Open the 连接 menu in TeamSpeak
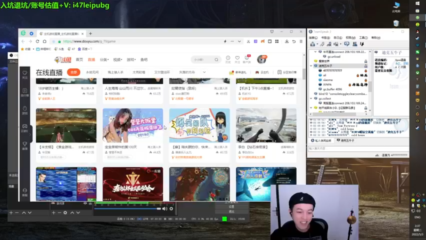426x240 pixels. (x=313, y=37)
